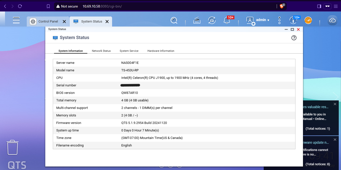
Task: Maximize the System Status window
Action: [x=292, y=29]
